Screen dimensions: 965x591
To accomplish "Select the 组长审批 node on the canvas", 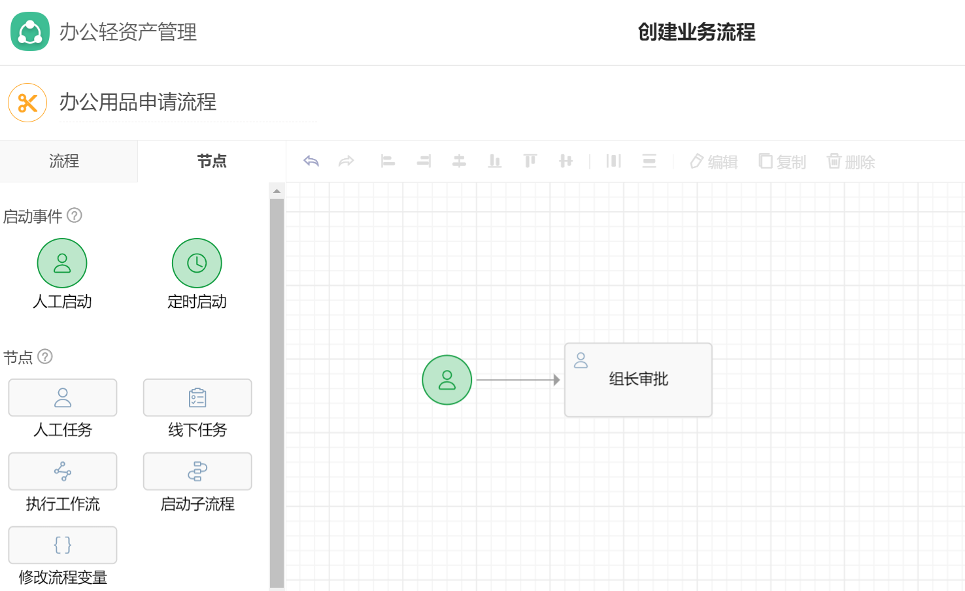I will pyautogui.click(x=638, y=380).
